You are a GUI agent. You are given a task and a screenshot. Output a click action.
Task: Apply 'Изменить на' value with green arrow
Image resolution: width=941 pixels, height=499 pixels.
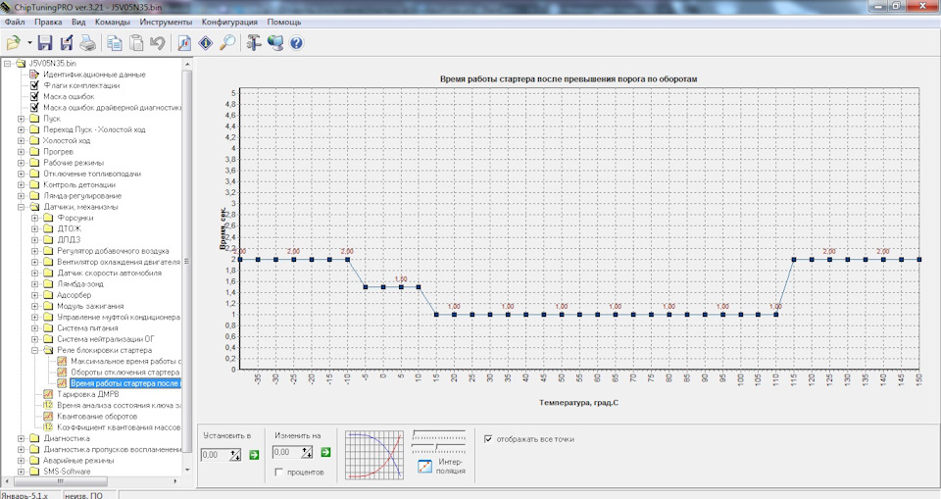(x=325, y=452)
